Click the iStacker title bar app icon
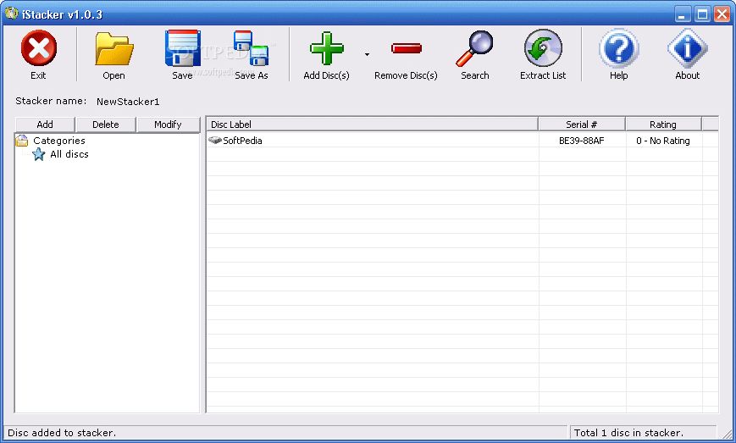This screenshot has height=443, width=736. coord(11,14)
